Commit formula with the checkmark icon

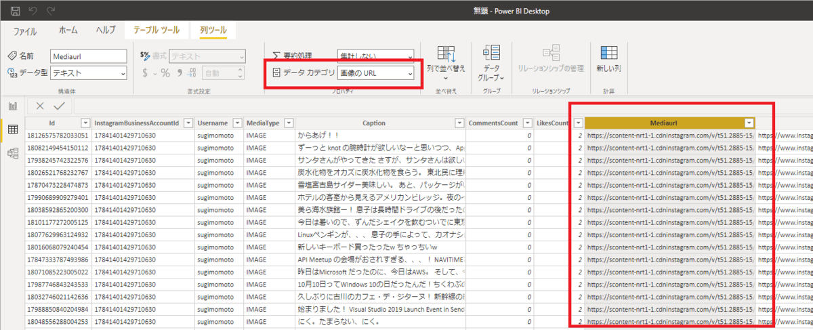pyautogui.click(x=59, y=106)
